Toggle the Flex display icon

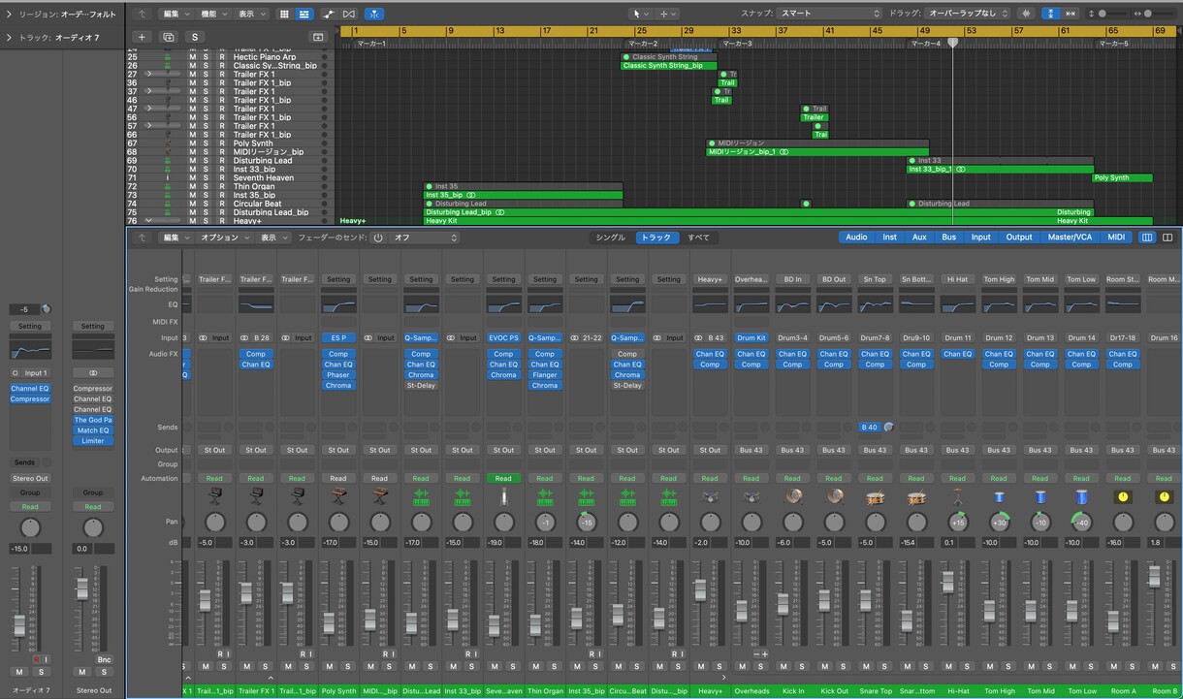(349, 14)
